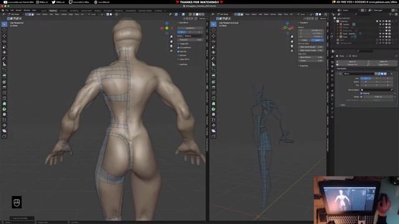Enable the Apply Mirror checkbox
Viewport: 399px width, 224px height.
tap(178, 59)
